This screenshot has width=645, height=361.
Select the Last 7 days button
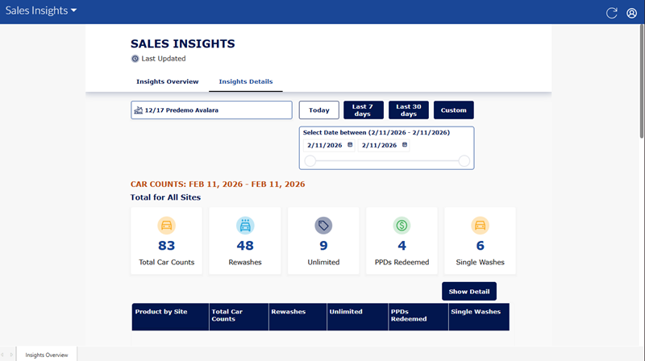click(364, 110)
